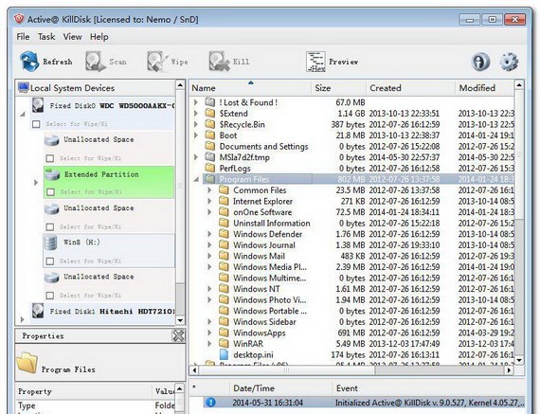Open the settings gear icon

pos(509,62)
